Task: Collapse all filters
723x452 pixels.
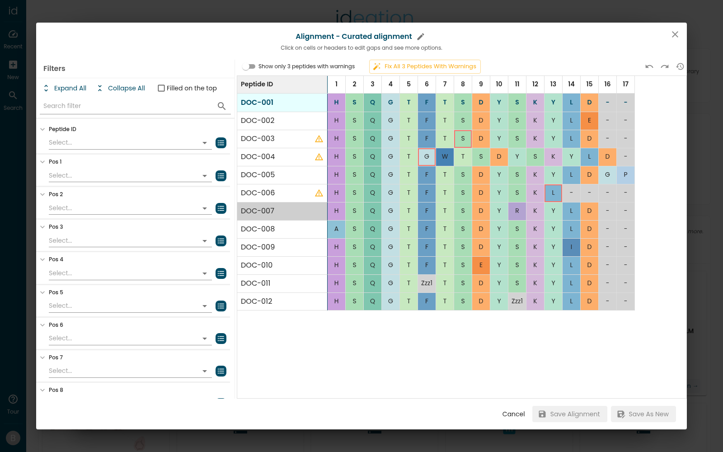Action: point(121,88)
